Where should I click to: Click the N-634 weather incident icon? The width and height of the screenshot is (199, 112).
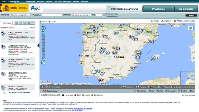[x=3, y=74]
